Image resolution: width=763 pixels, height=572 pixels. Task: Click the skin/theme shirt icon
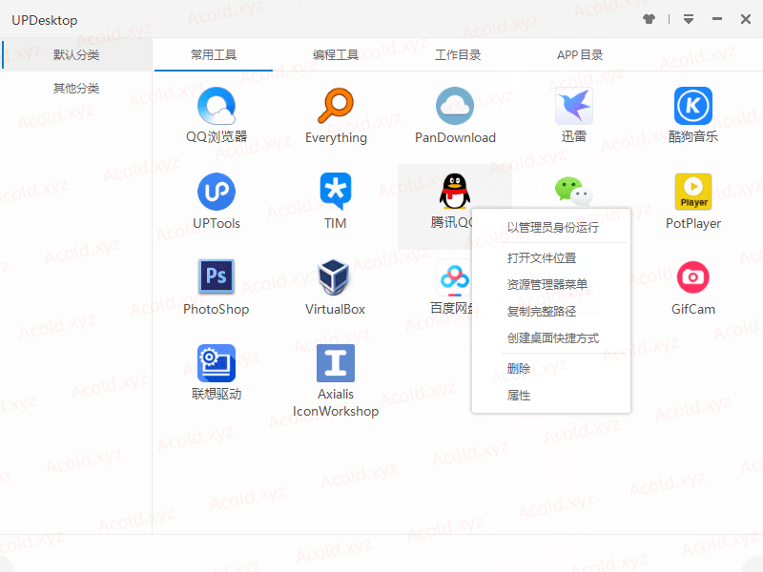pos(649,19)
